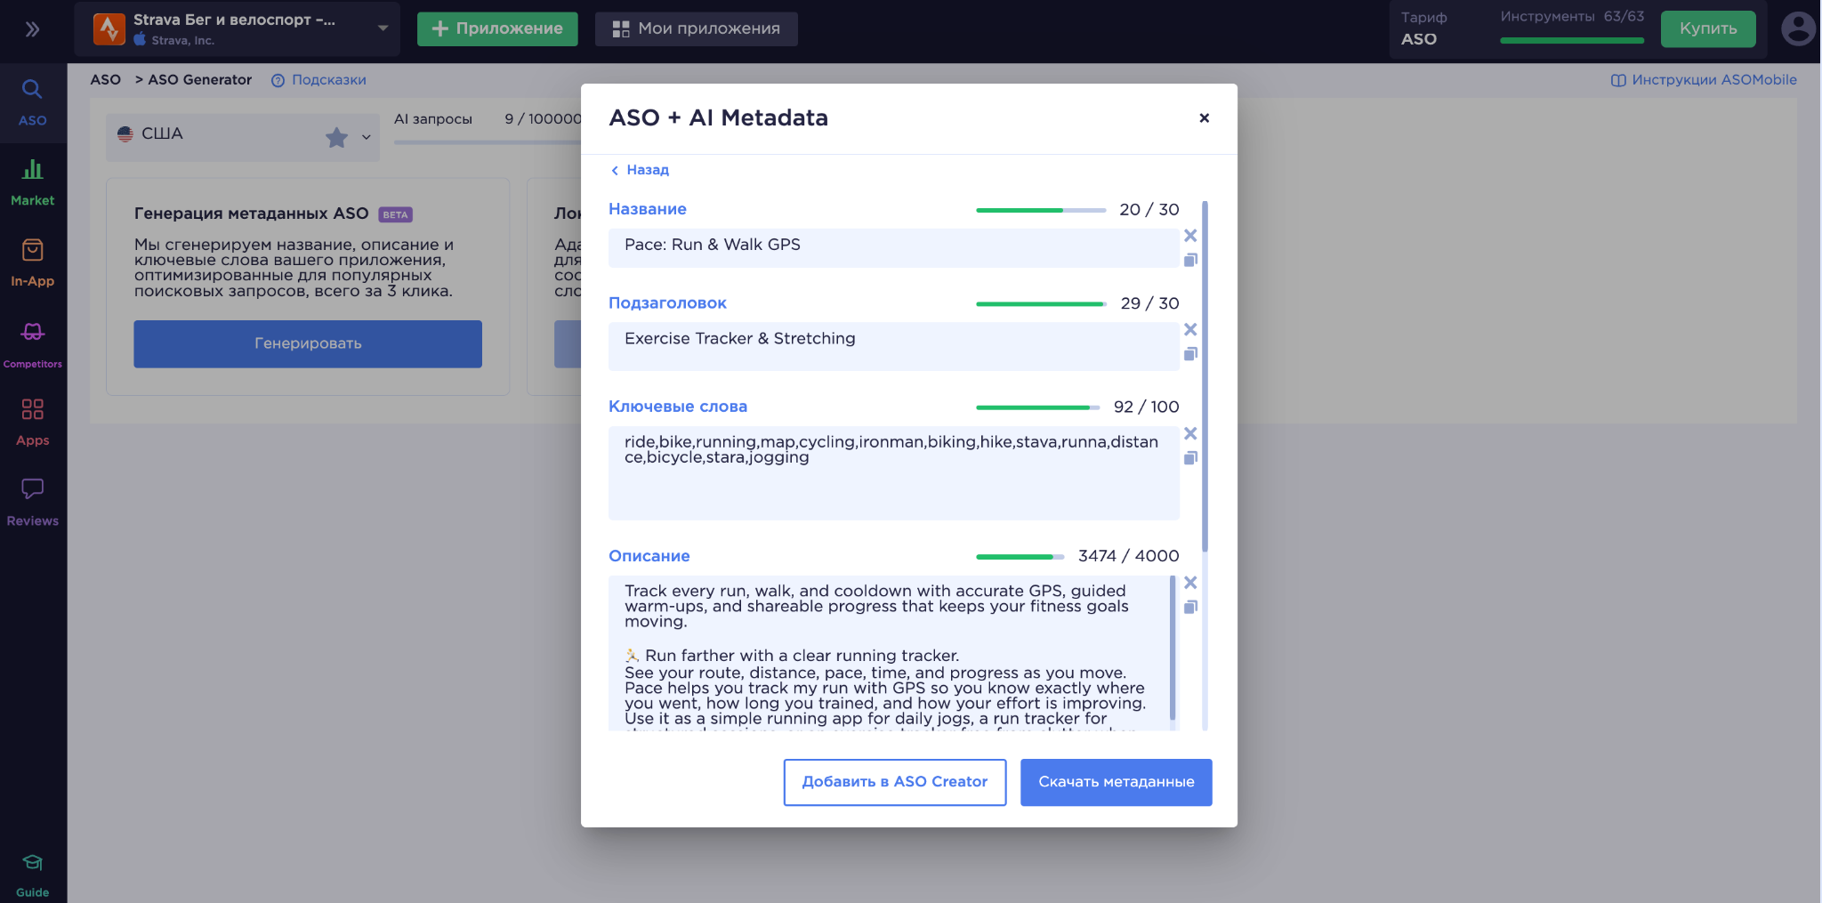Click the BETA badge on generation card
1822x903 pixels.
tap(395, 214)
